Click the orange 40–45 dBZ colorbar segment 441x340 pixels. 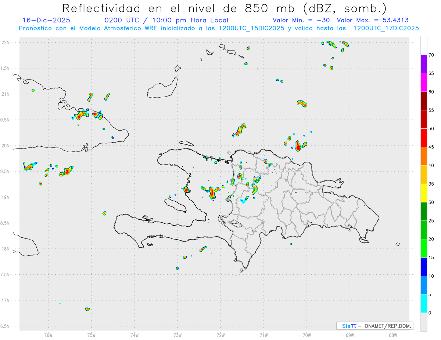click(424, 156)
